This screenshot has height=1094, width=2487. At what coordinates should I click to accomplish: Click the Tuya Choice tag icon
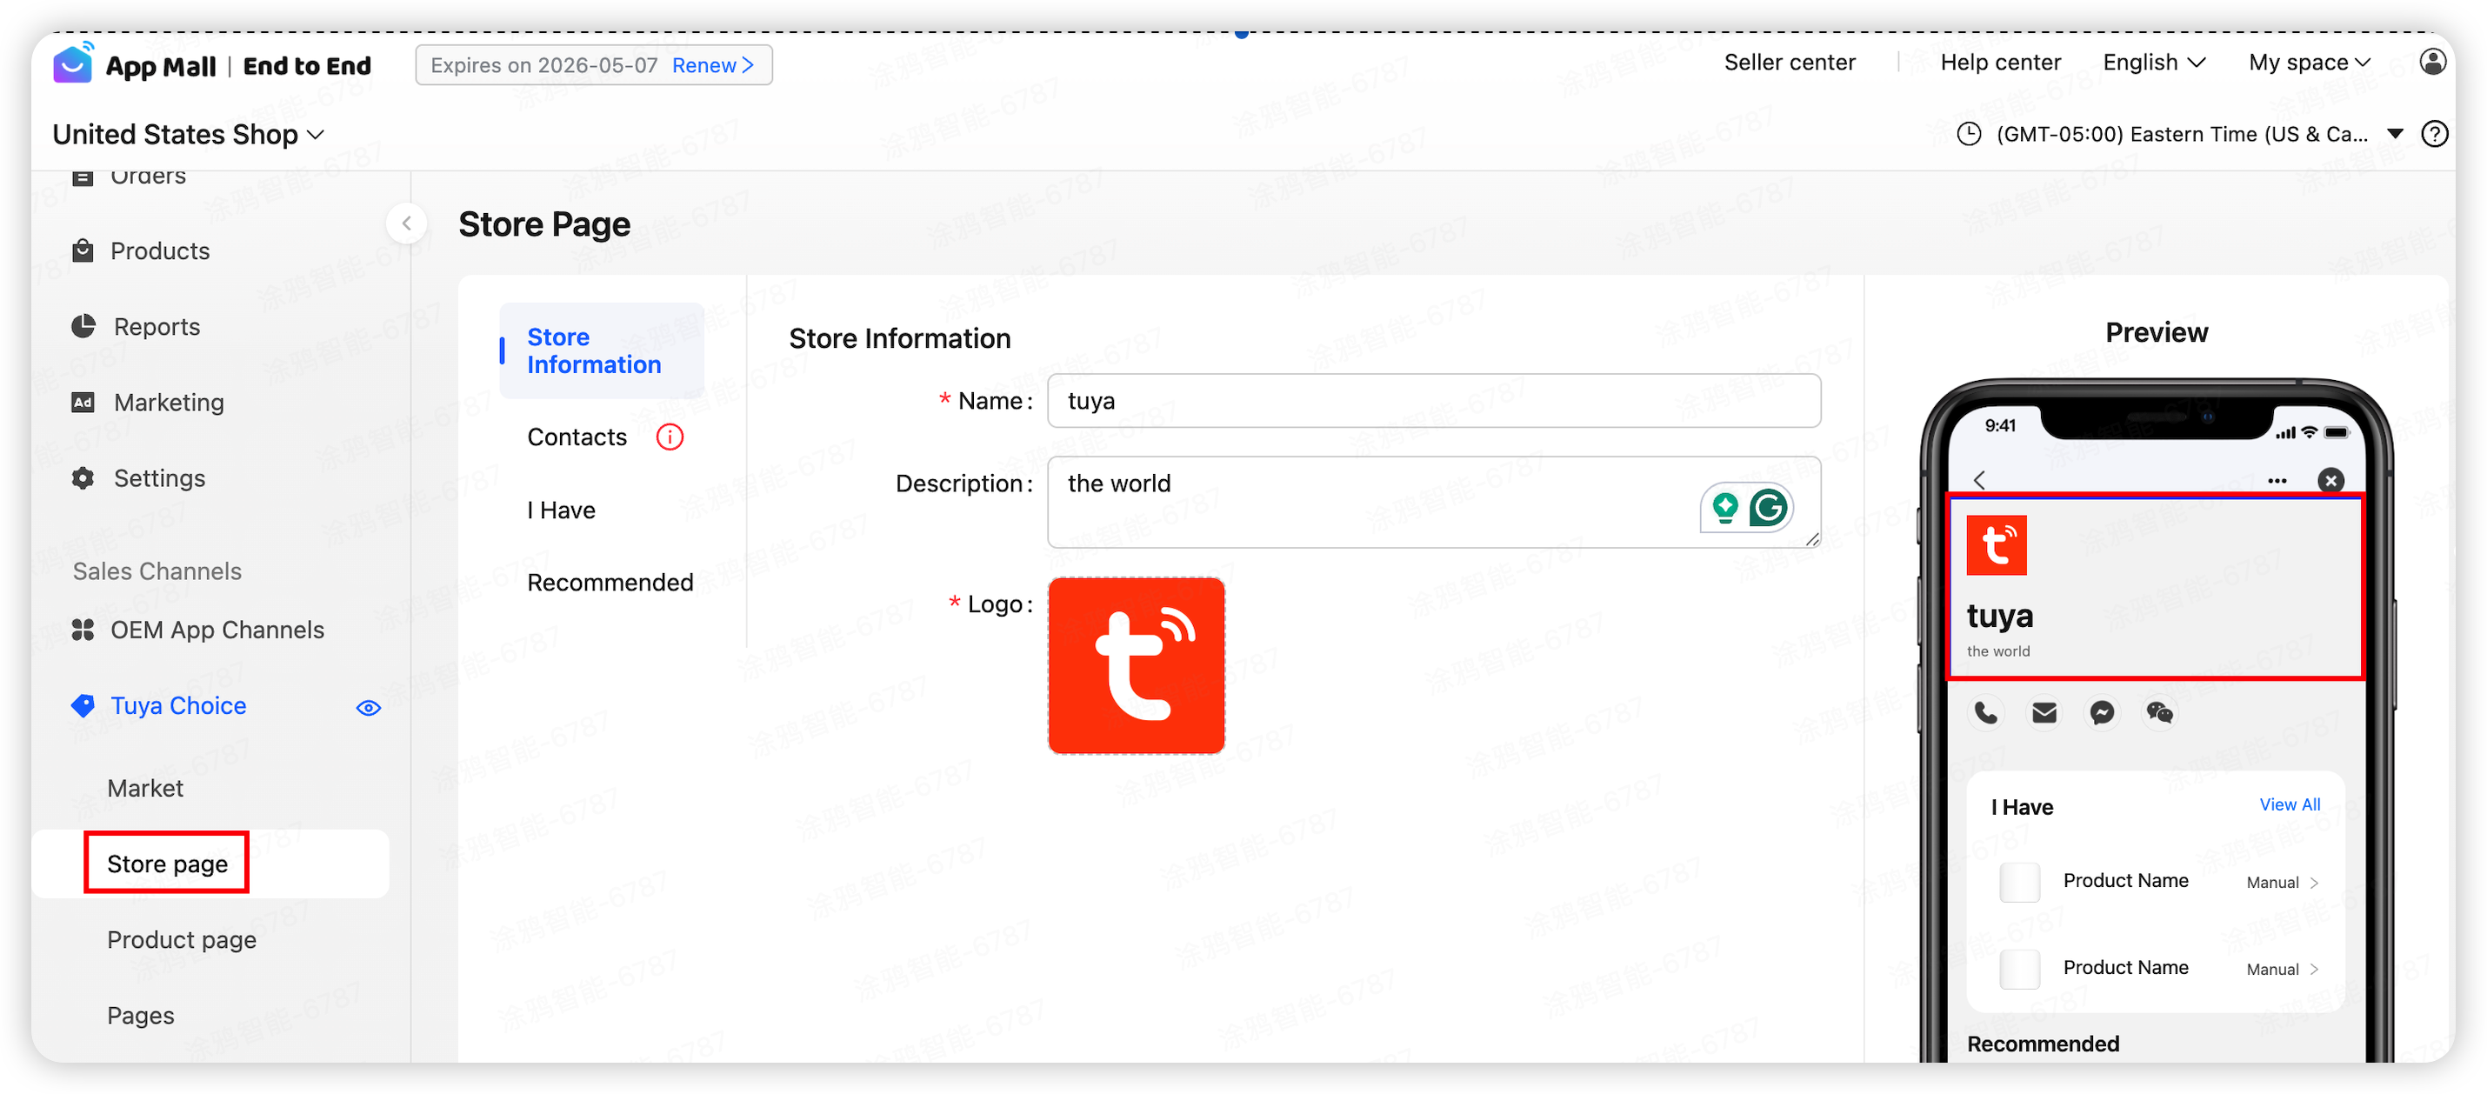[x=83, y=706]
